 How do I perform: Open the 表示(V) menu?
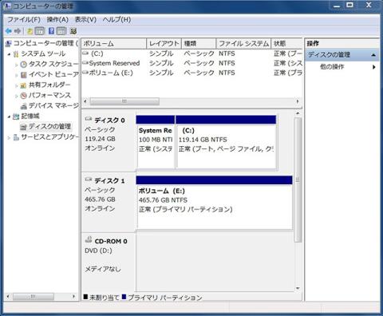(x=85, y=19)
